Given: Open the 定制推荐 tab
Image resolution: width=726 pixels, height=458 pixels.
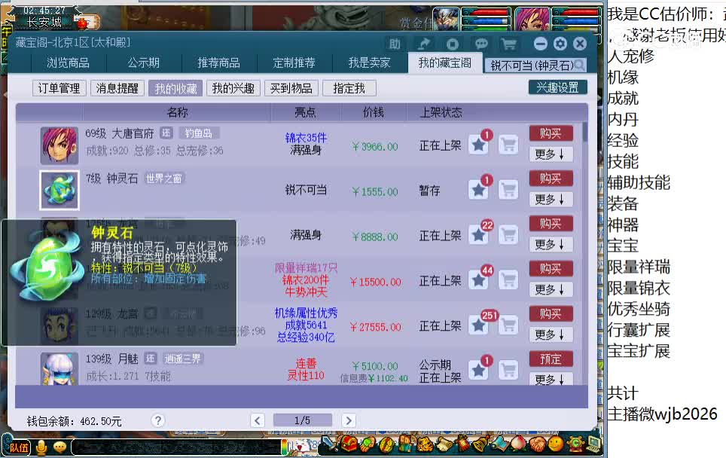Looking at the screenshot, I should [x=294, y=63].
